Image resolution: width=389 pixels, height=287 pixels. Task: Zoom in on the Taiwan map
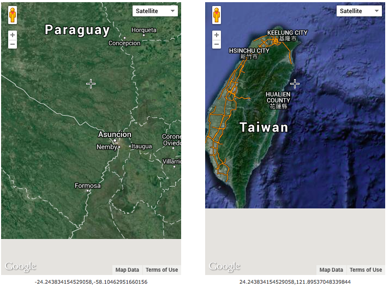[x=217, y=35]
